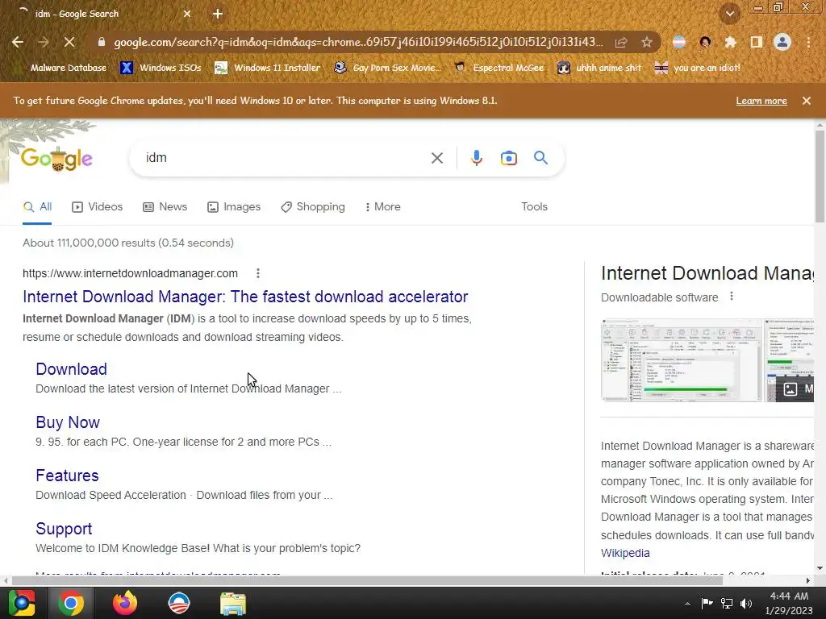Launch Firefox from the taskbar
This screenshot has height=619, width=826.
click(124, 603)
